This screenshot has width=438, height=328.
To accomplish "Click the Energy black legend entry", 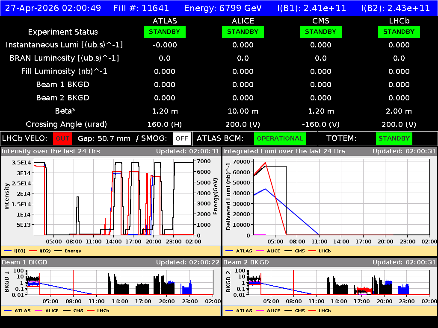I will 68,251.
